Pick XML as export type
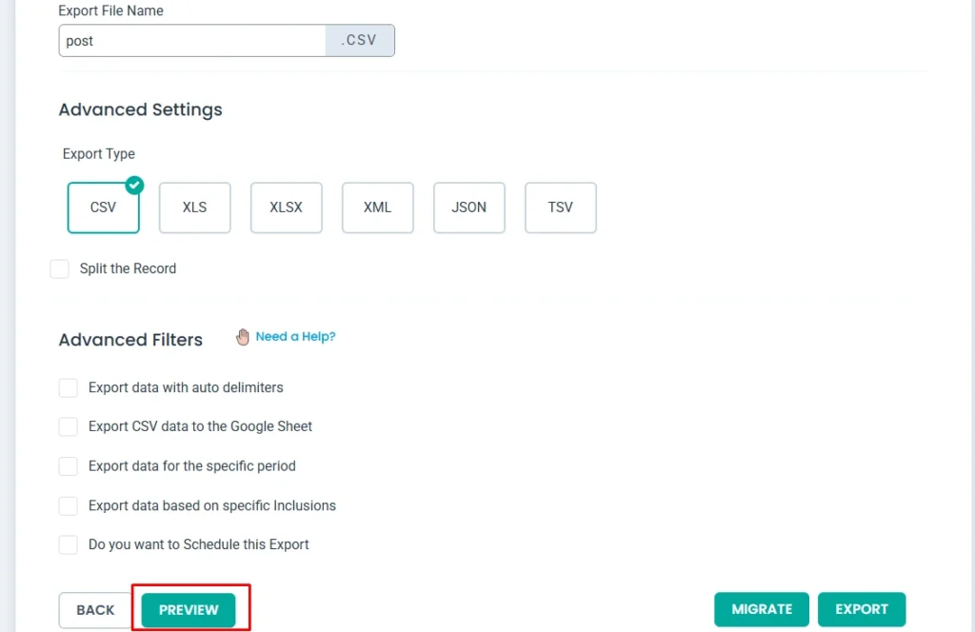 point(377,207)
